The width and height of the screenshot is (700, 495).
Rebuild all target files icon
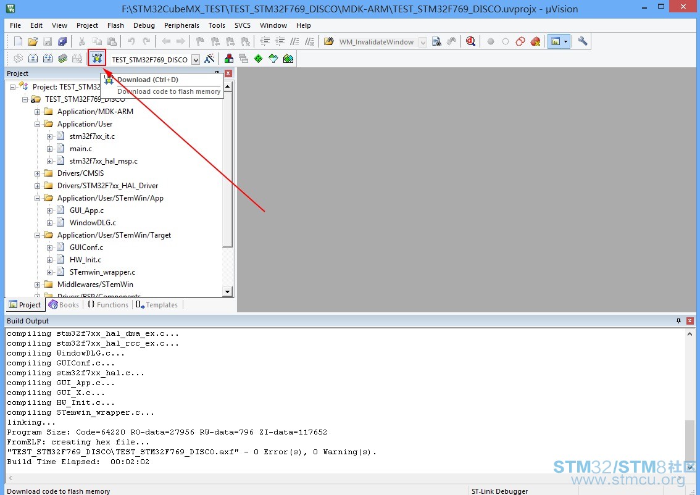[x=48, y=59]
